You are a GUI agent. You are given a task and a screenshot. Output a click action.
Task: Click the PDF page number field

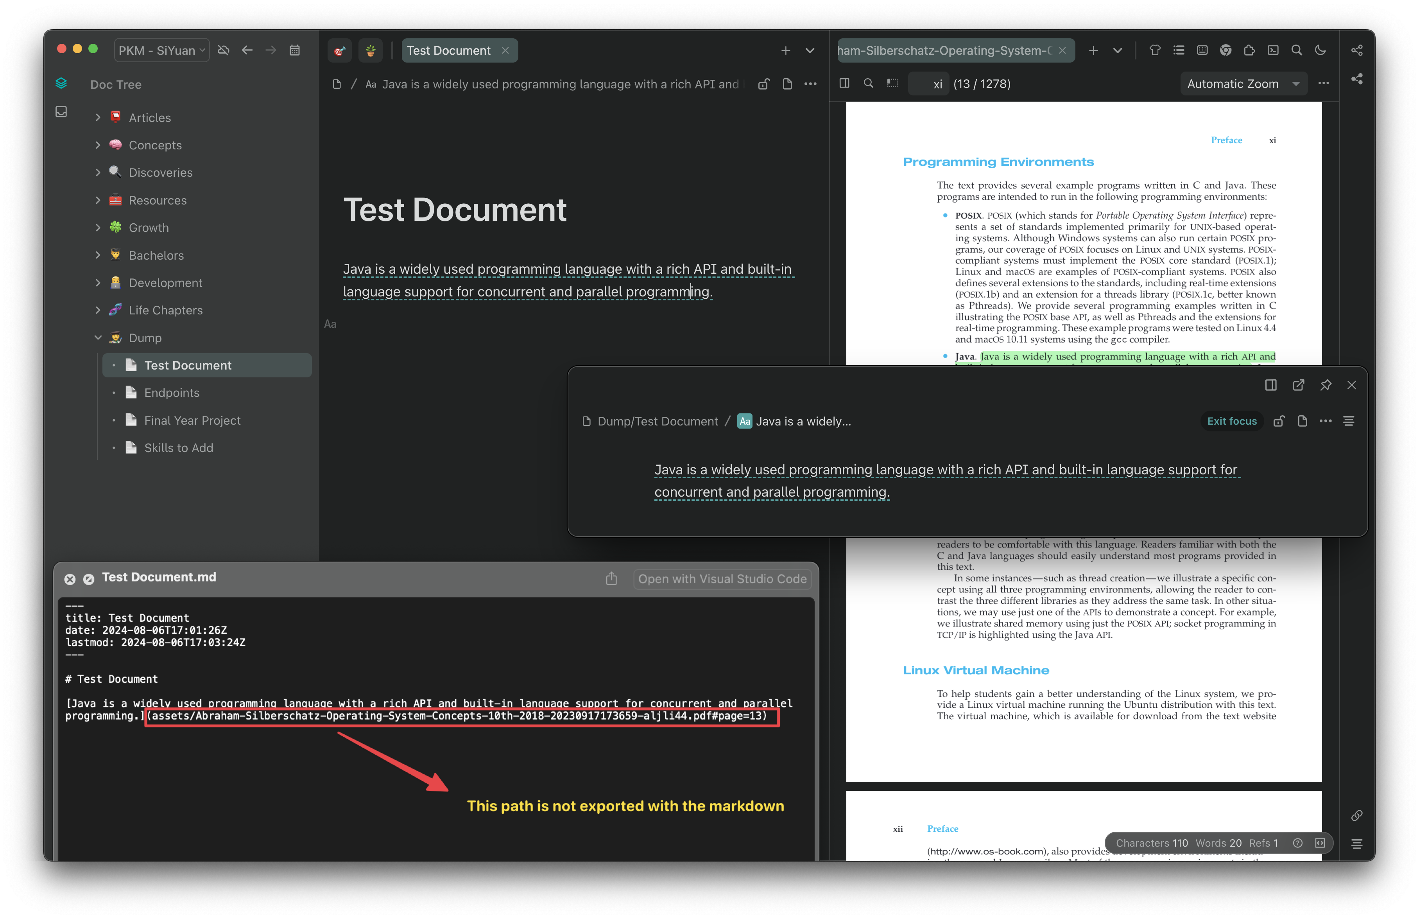click(x=929, y=84)
